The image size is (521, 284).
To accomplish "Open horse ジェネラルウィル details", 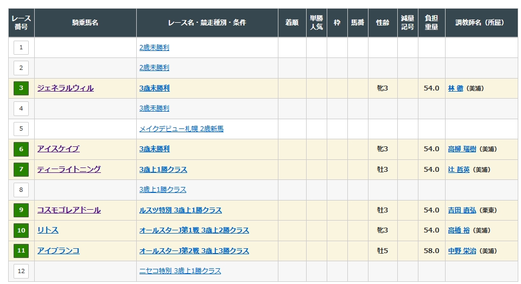I will pos(65,88).
